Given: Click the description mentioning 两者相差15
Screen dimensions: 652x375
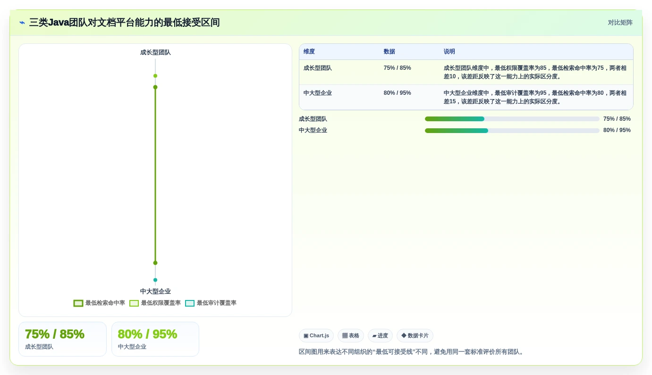Looking at the screenshot, I should tap(535, 97).
